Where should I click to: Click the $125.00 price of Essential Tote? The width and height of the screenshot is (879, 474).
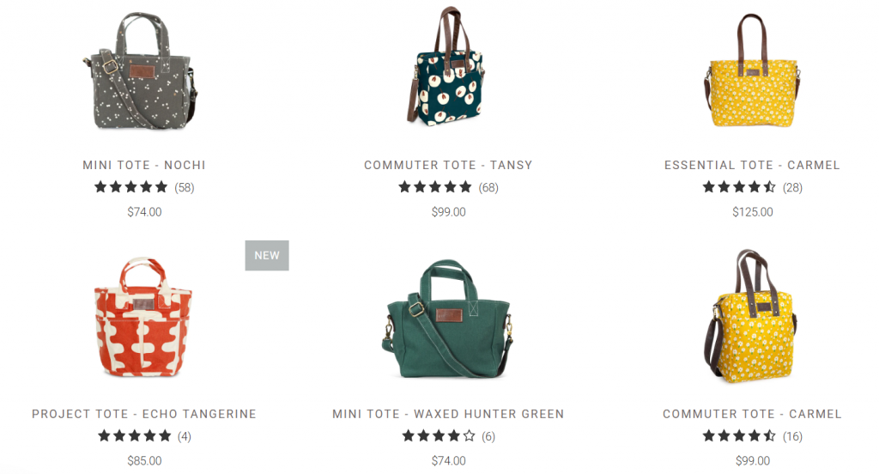click(x=752, y=212)
